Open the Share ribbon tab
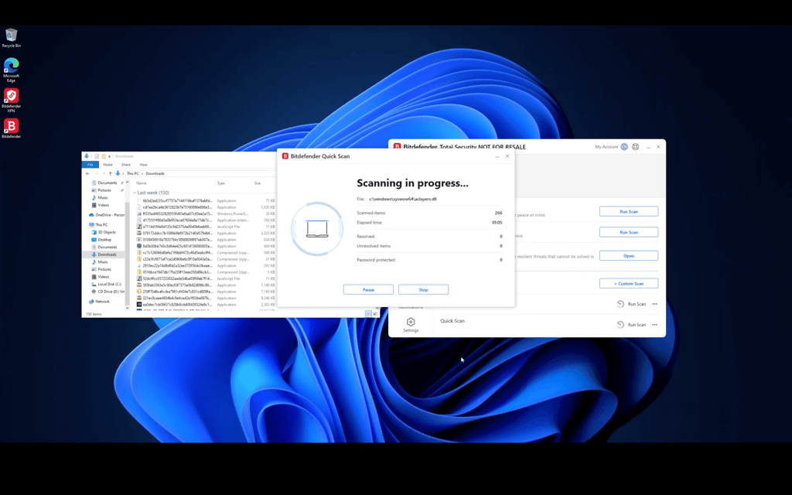 click(126, 165)
